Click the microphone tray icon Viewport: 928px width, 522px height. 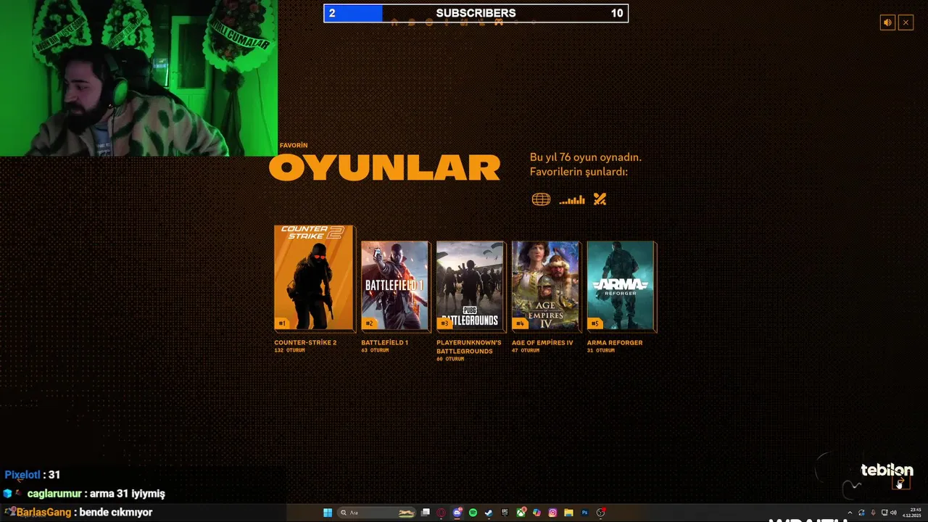[x=873, y=513]
